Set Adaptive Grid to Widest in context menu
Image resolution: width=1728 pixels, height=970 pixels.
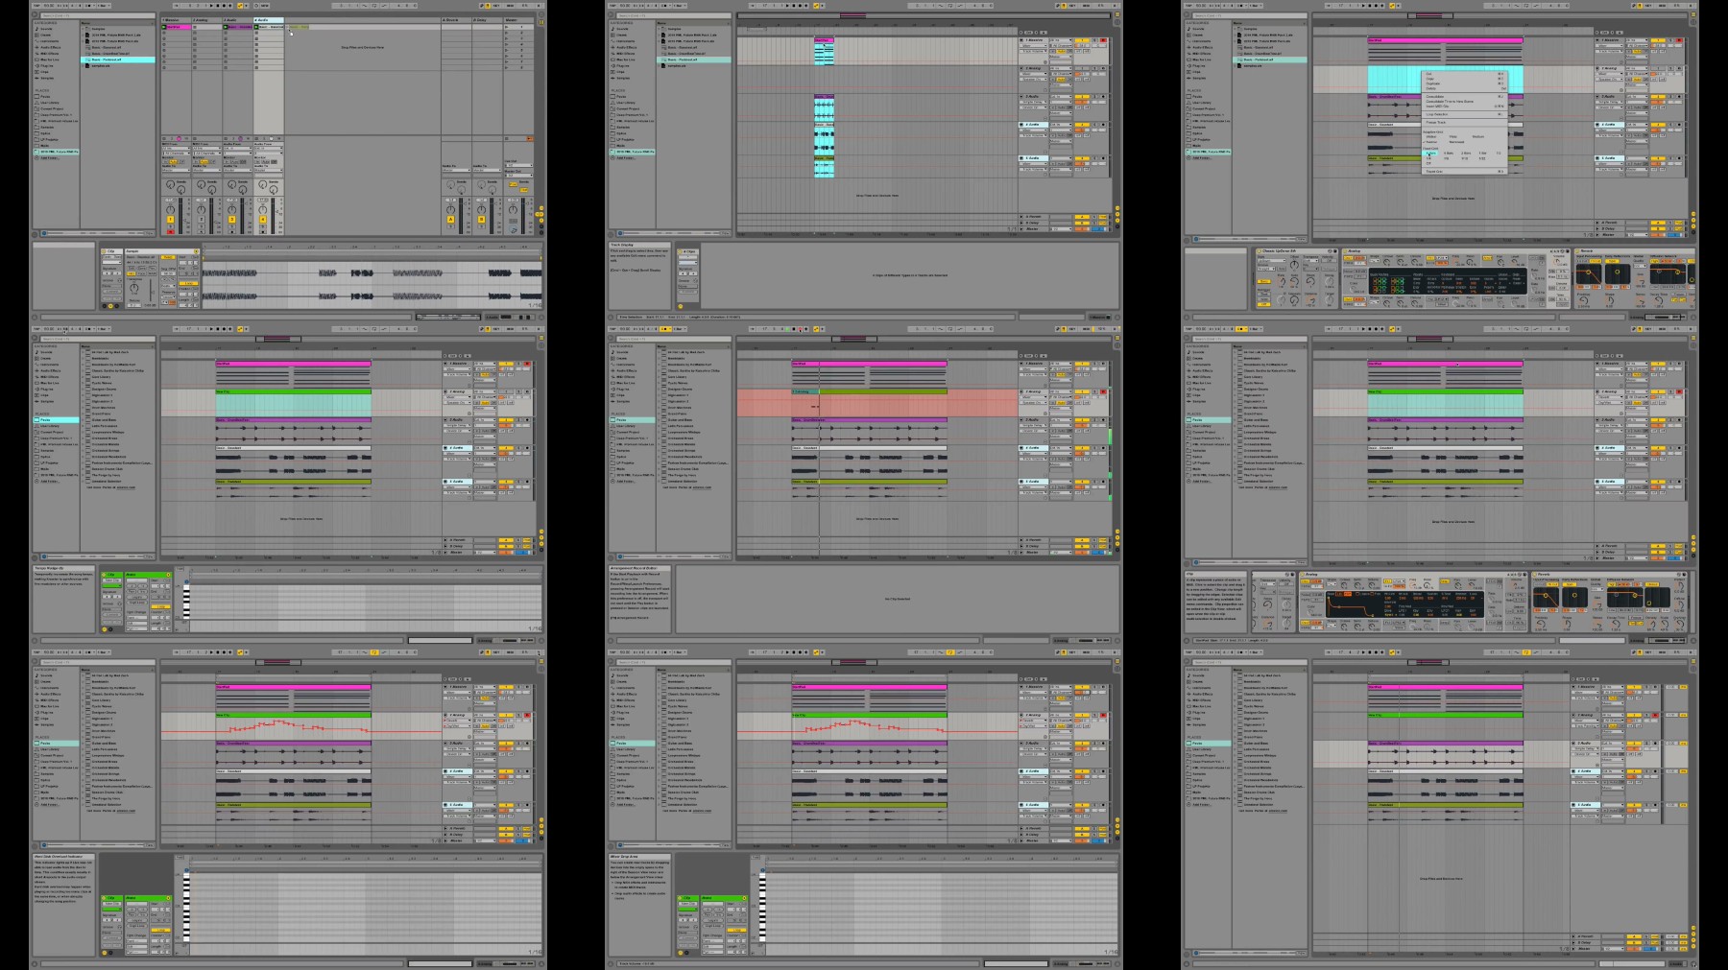1431,136
